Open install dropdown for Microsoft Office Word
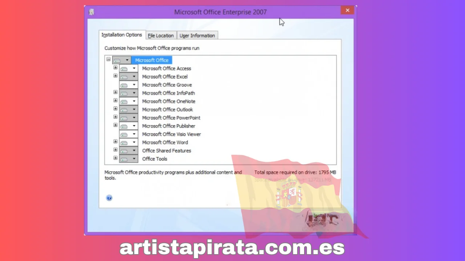 129,142
